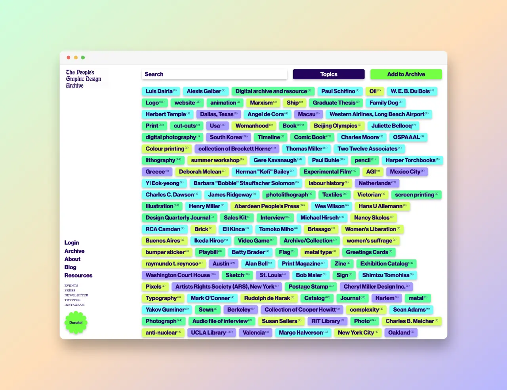Open the Archive/Collection tag
Viewport: 507px width, 390px height.
310,240
